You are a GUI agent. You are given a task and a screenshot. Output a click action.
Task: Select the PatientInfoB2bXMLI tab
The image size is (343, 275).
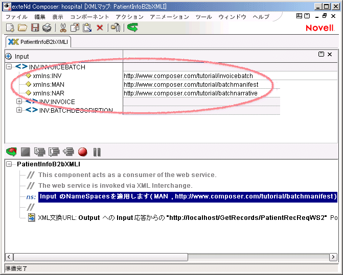tap(38, 42)
